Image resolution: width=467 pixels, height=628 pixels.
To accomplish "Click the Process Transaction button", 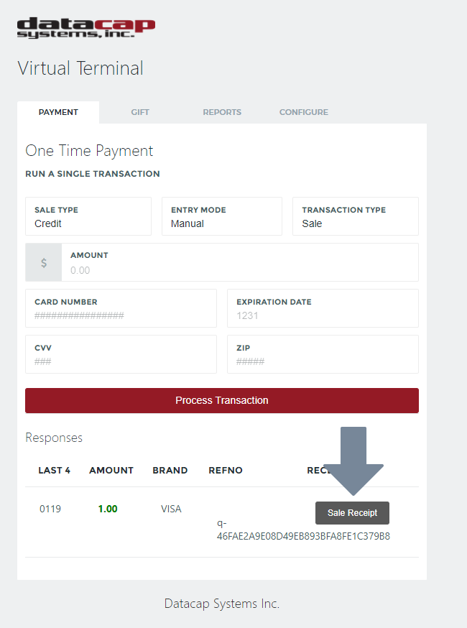I will click(221, 400).
